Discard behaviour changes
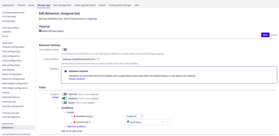 point(273,35)
